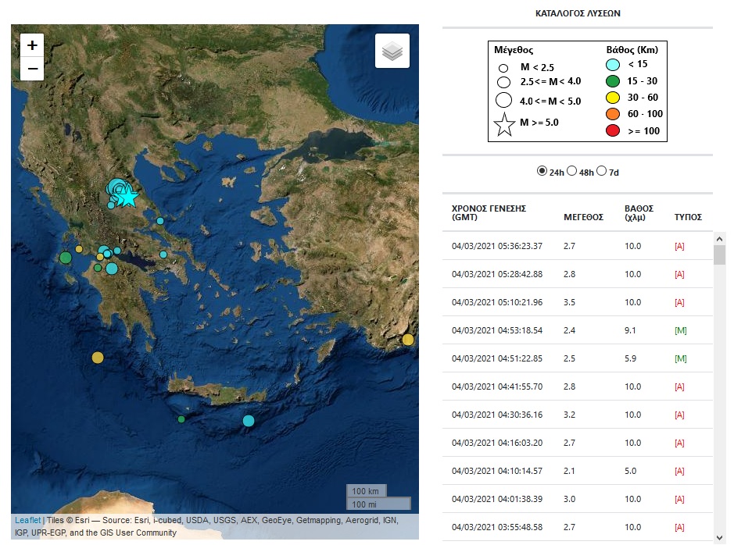
Task: Click the yellow marker on Turkey's southwest coast
Action: point(408,339)
